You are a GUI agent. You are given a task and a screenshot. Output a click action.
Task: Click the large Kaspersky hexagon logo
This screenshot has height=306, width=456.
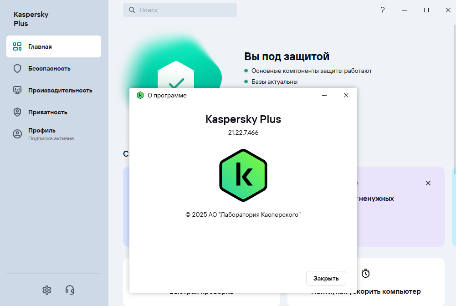(x=243, y=175)
